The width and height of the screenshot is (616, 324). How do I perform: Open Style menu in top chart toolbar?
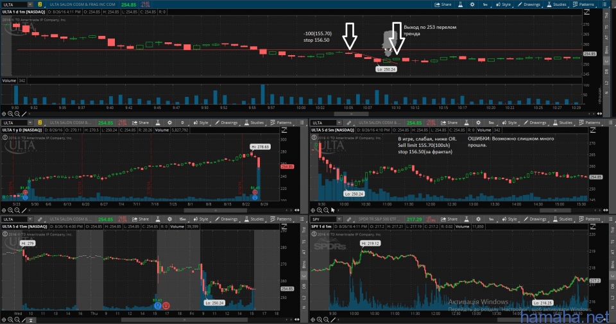503,4
